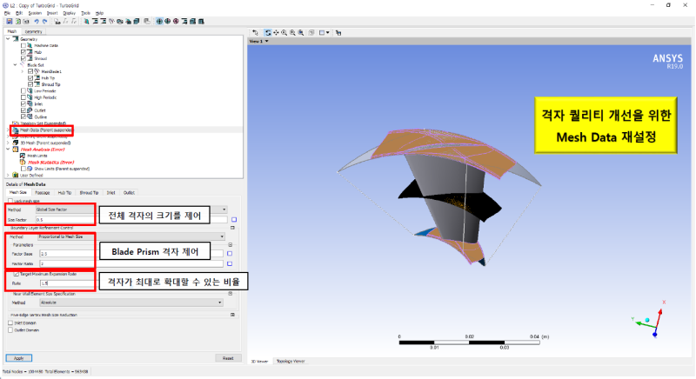Enable the Inlet Domain checkbox
Viewport: 696px width, 379px height.
click(x=10, y=323)
